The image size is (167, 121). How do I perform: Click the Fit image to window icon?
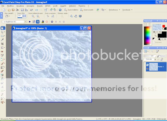(76, 16)
